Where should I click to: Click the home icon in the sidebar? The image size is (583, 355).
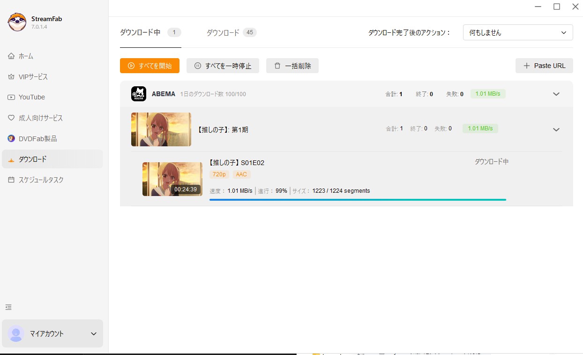click(11, 56)
